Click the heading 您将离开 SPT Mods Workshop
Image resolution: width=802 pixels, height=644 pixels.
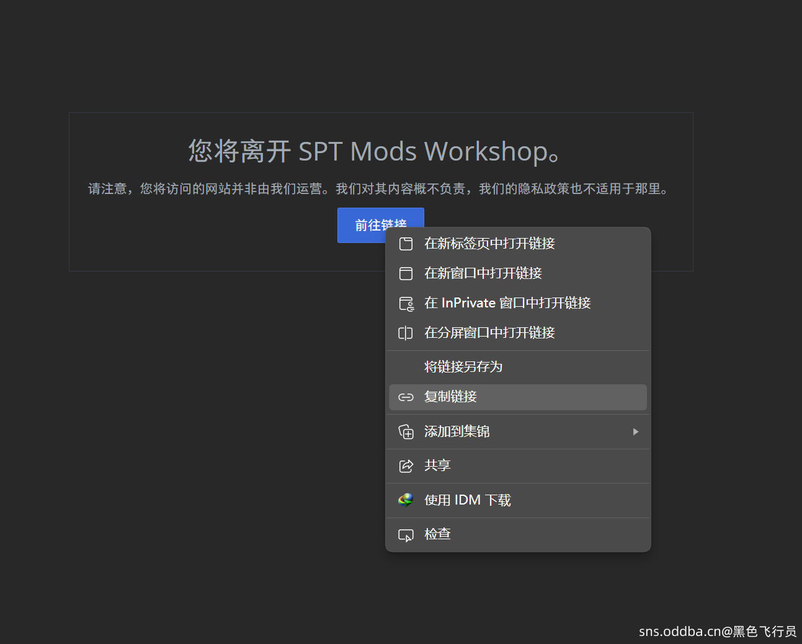tap(374, 151)
